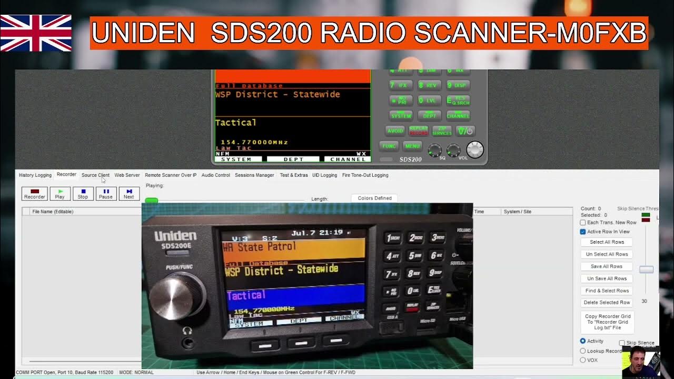Open the Web Server tab
Viewport: 674px width, 379px height.
[x=127, y=175]
